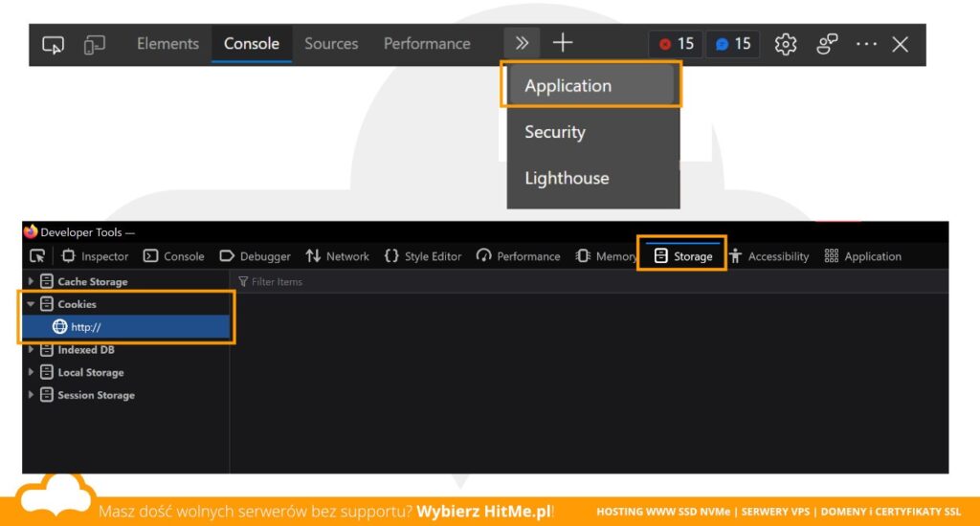Click the Firefox logo in Developer Tools title
The image size is (980, 526).
(x=31, y=231)
